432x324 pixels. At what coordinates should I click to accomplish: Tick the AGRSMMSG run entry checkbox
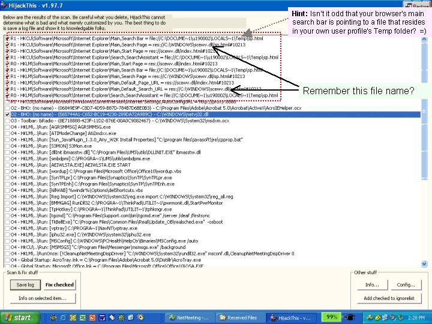tap(7, 127)
